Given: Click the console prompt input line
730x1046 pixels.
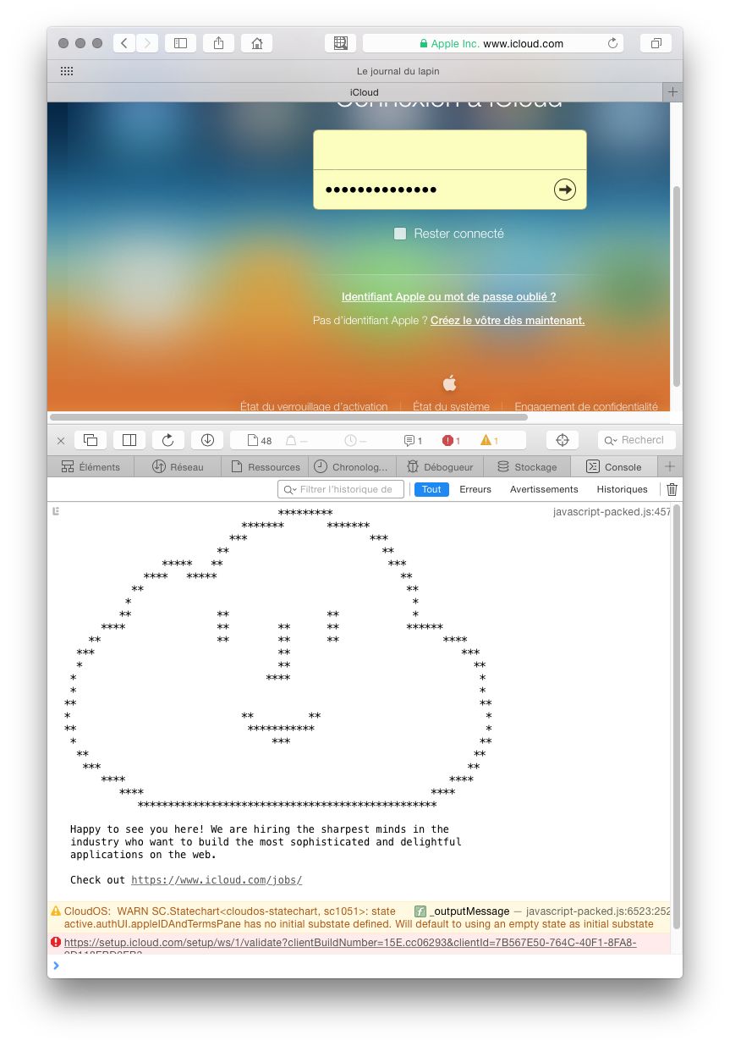Looking at the screenshot, I should 364,966.
